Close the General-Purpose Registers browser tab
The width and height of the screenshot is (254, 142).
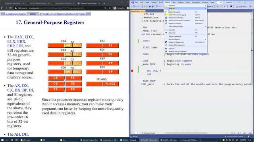click(99, 3)
